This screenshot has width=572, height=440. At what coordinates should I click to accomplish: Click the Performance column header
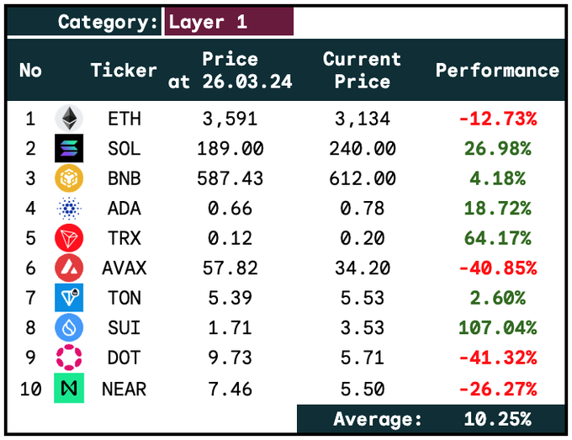[497, 71]
